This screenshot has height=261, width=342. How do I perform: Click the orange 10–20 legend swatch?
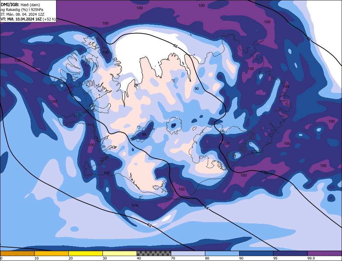pyautogui.click(x=52, y=253)
